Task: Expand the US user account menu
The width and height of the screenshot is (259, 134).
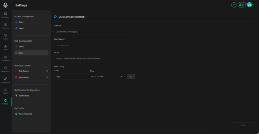Action: pyautogui.click(x=251, y=5)
